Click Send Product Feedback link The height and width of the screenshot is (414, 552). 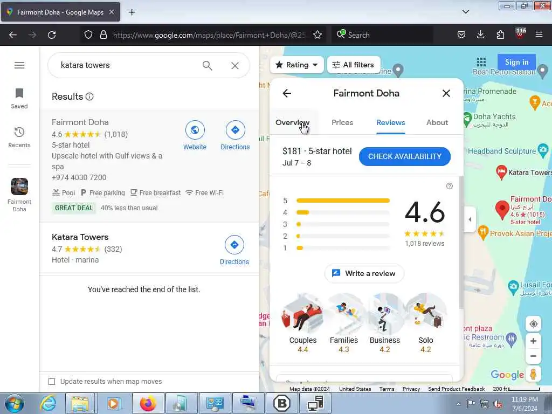[456, 389]
